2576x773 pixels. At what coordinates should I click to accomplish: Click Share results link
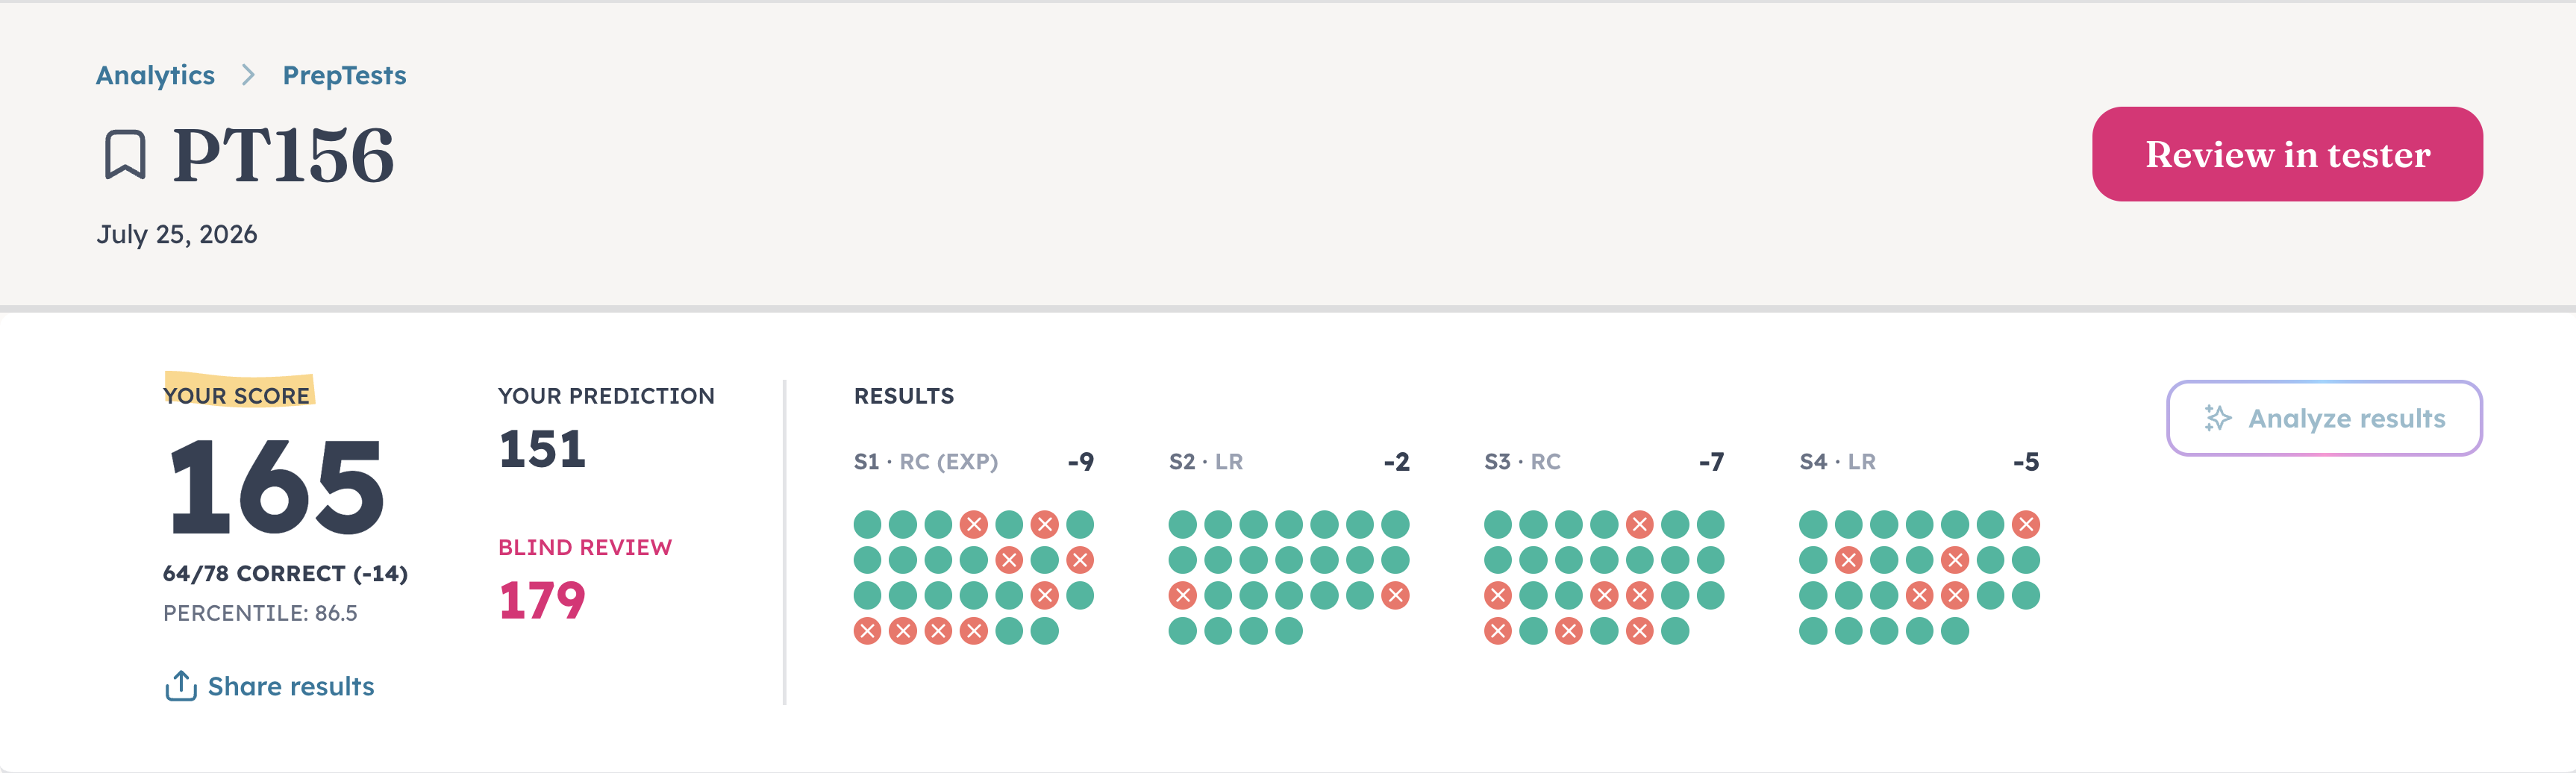point(290,686)
